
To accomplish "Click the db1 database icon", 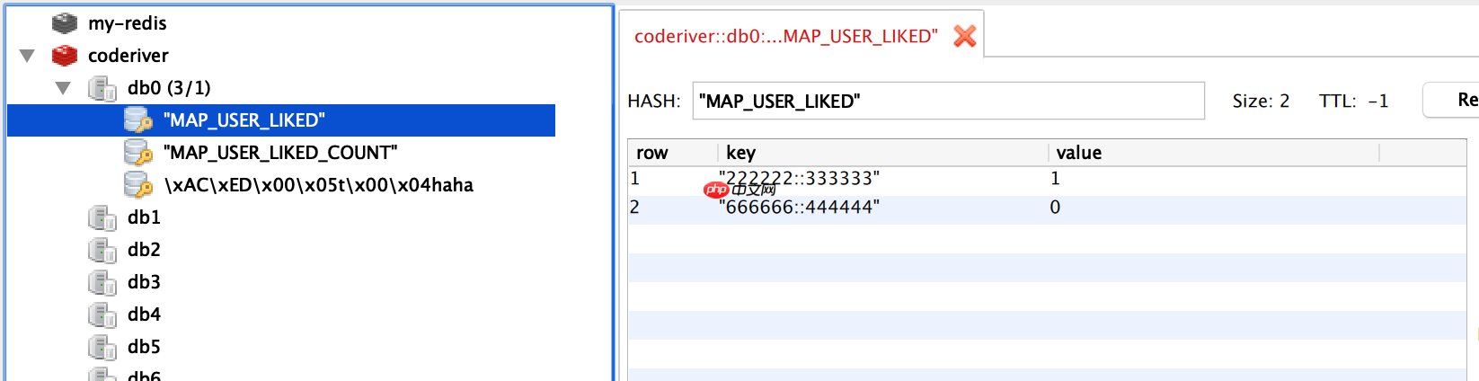I will coord(102,217).
